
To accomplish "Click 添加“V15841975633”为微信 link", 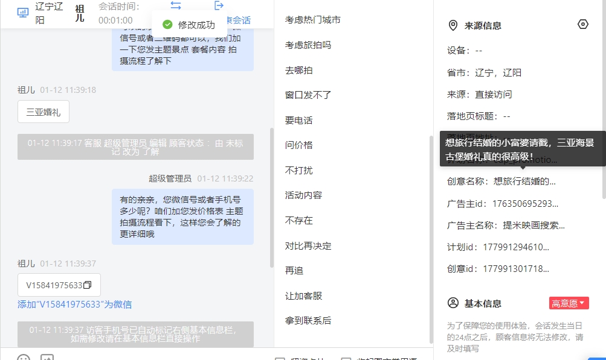I will point(74,305).
